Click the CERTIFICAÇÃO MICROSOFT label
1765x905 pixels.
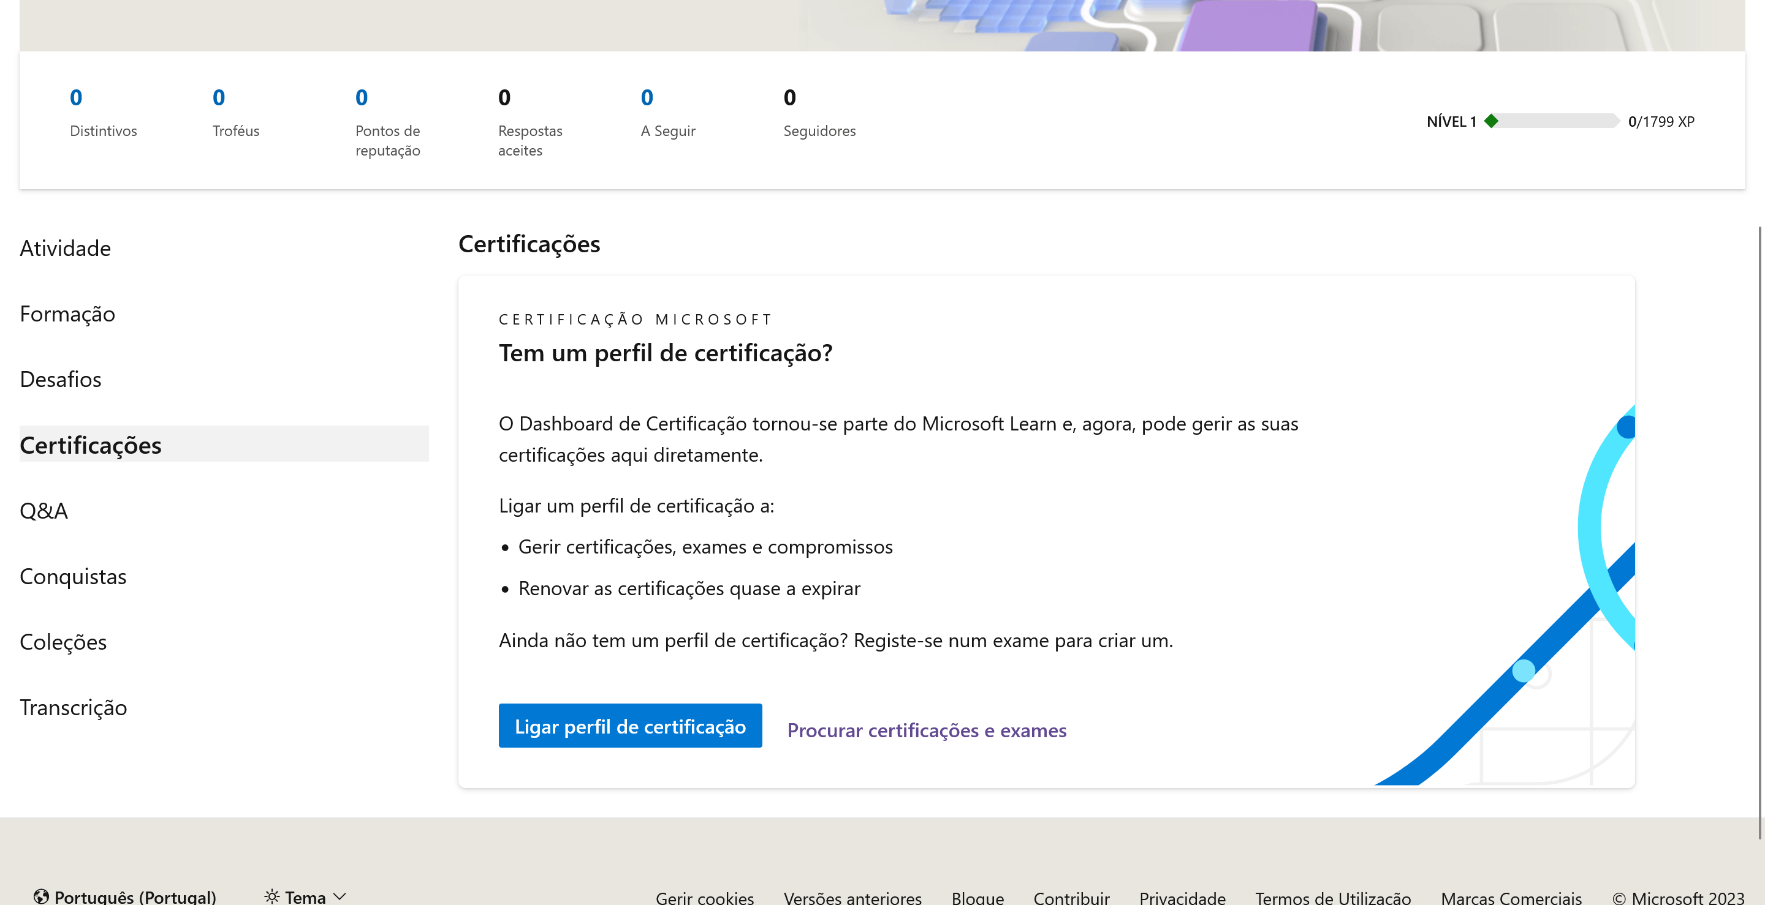[x=635, y=319]
